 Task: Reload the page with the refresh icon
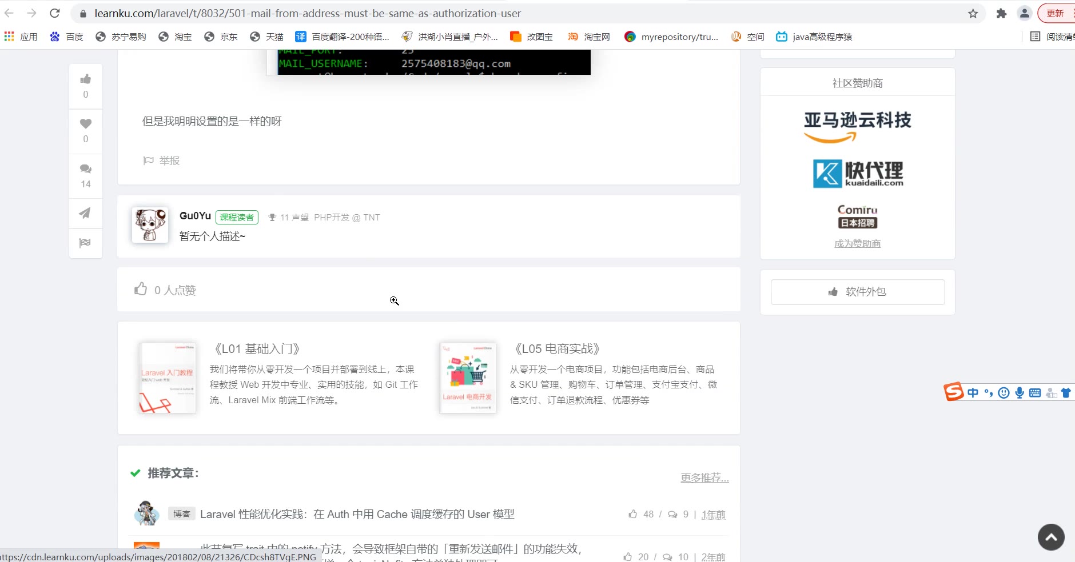point(55,13)
